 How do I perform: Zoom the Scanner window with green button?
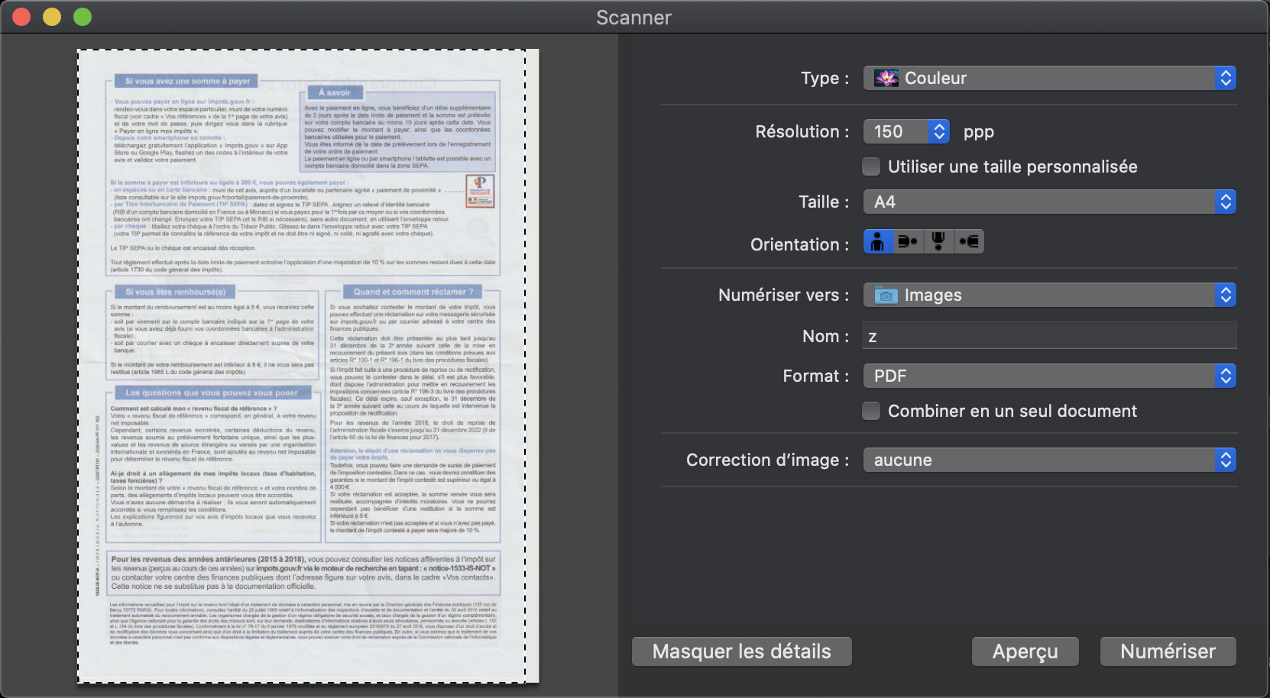coord(83,17)
